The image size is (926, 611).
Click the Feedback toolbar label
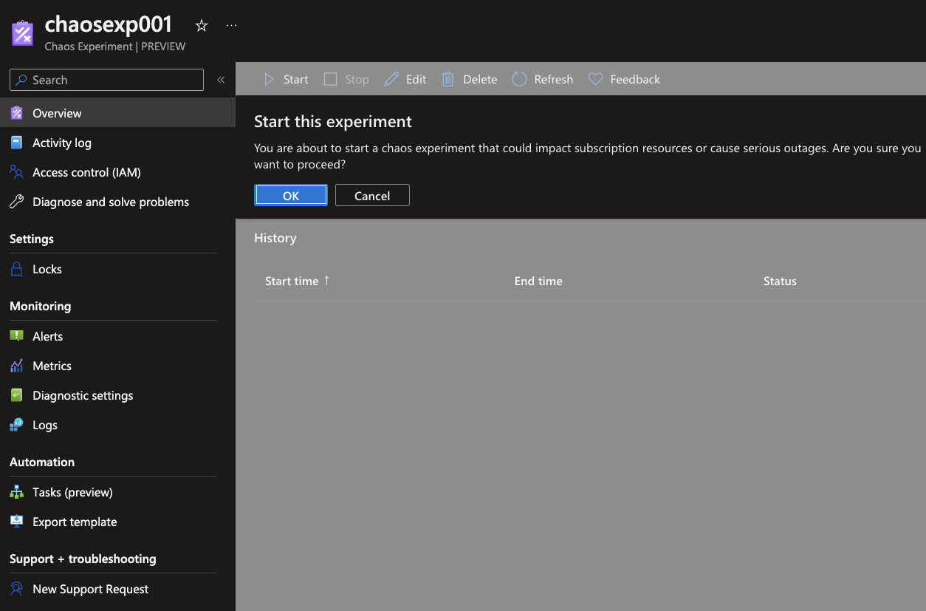click(x=635, y=79)
